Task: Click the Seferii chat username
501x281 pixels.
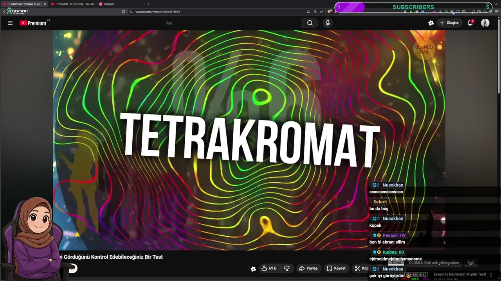Action: click(380, 202)
